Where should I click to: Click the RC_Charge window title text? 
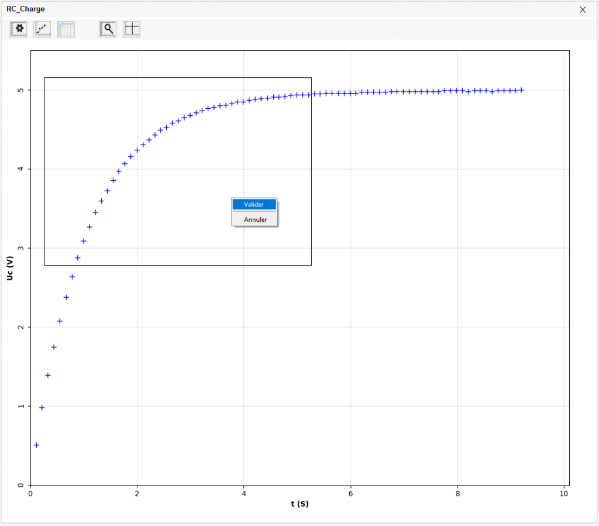tap(25, 9)
